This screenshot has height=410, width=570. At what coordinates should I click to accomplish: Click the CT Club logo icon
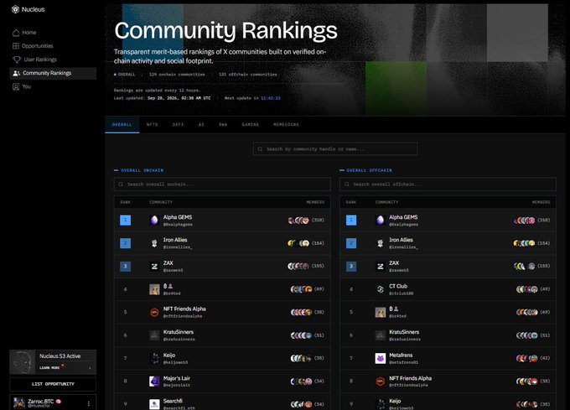coord(381,289)
